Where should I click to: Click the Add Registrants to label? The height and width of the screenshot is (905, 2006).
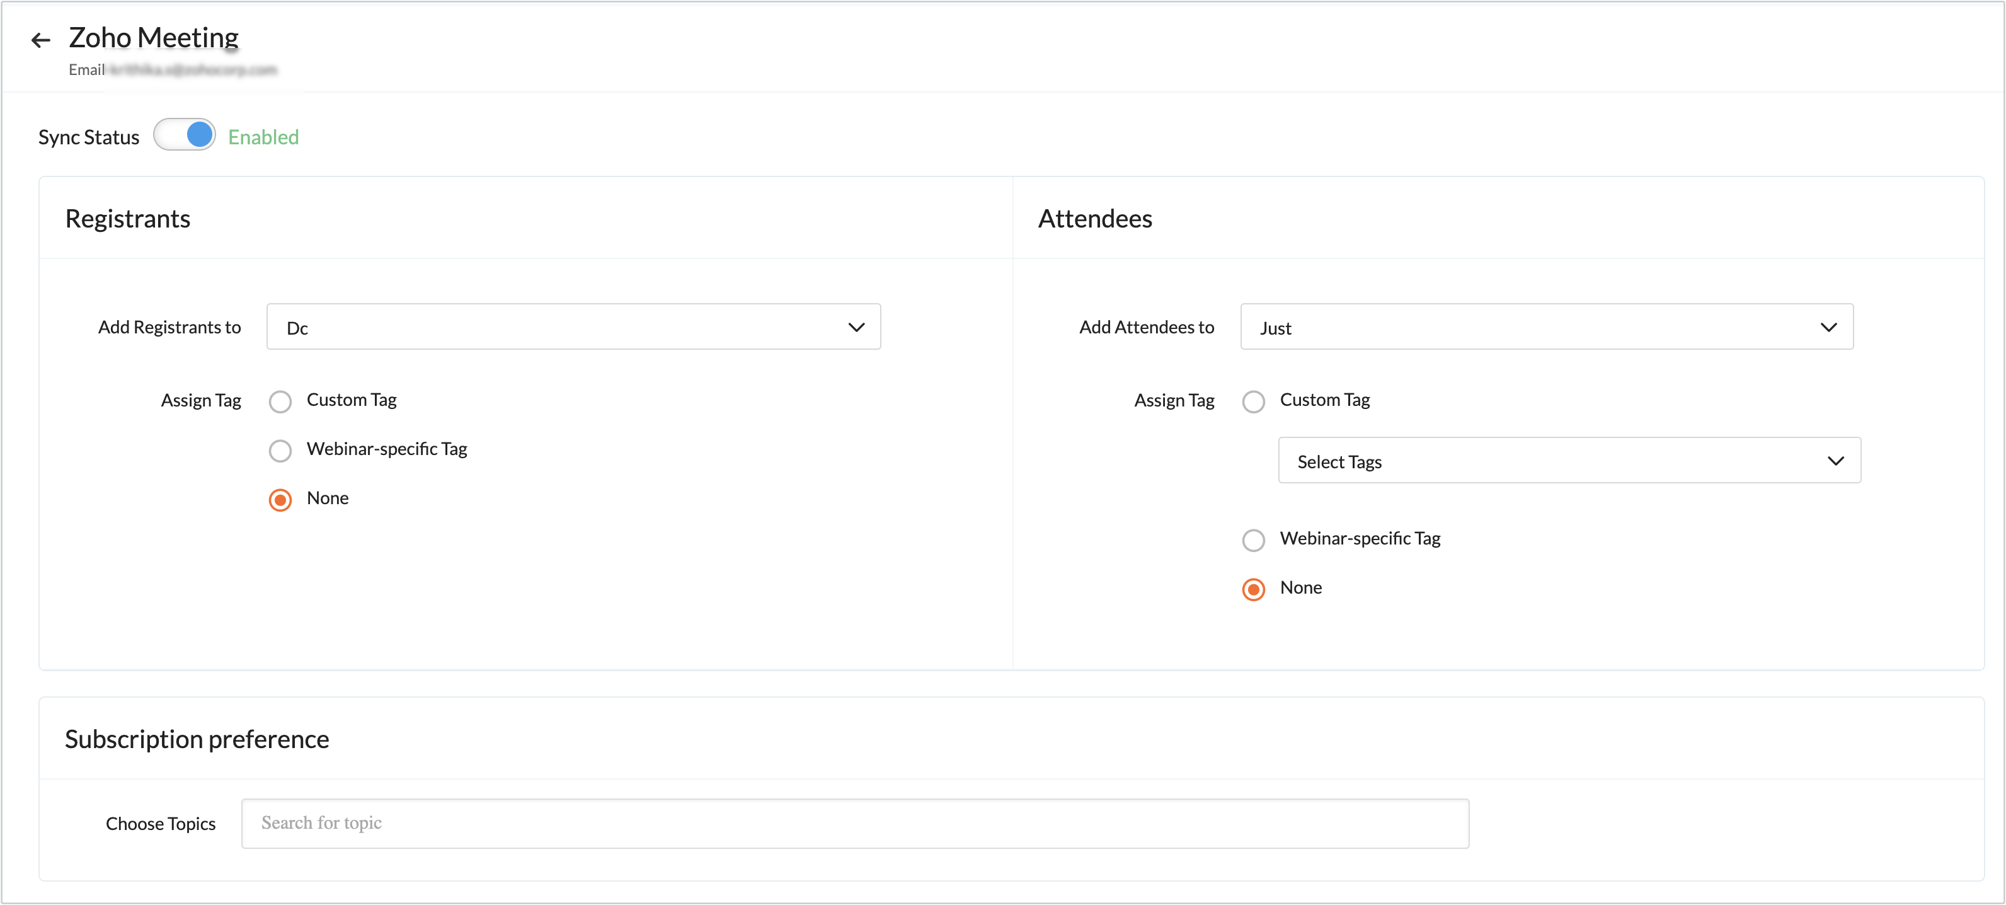169,327
